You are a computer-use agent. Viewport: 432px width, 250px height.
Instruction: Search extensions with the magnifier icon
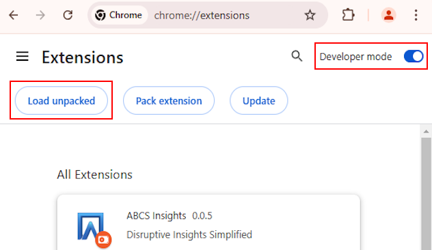[x=297, y=56]
